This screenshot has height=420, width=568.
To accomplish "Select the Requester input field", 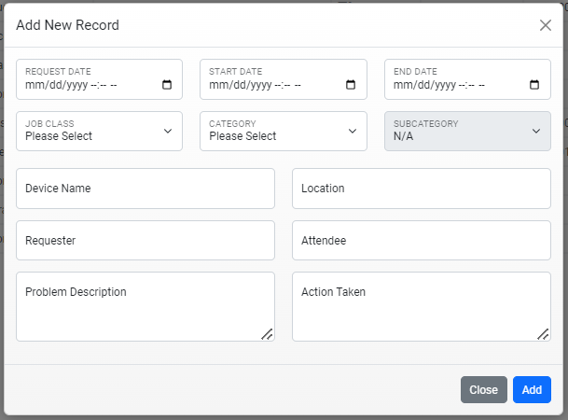I will tap(145, 240).
